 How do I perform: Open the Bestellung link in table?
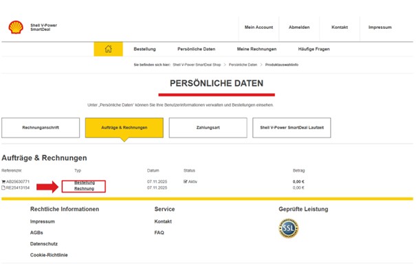(x=85, y=183)
